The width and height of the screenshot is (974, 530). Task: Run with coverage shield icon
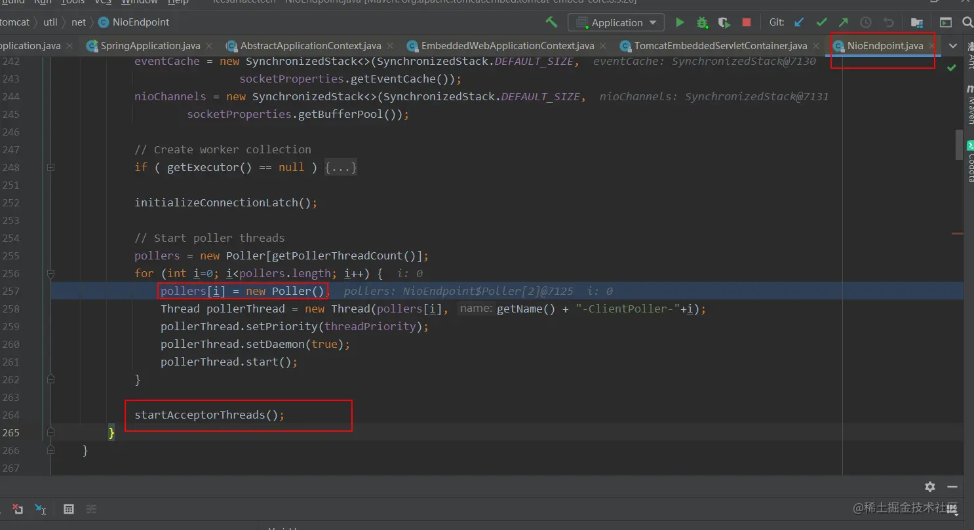coord(724,22)
